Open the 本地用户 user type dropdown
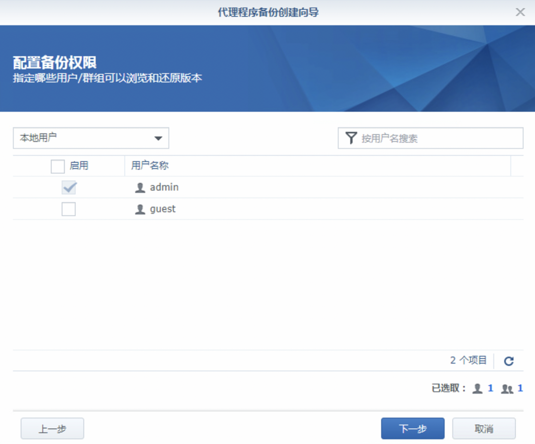535x444 pixels. [91, 138]
